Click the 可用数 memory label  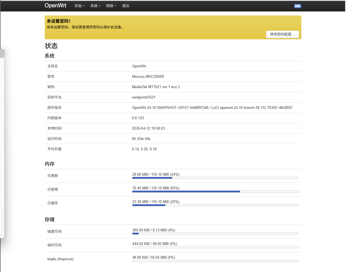pos(53,176)
